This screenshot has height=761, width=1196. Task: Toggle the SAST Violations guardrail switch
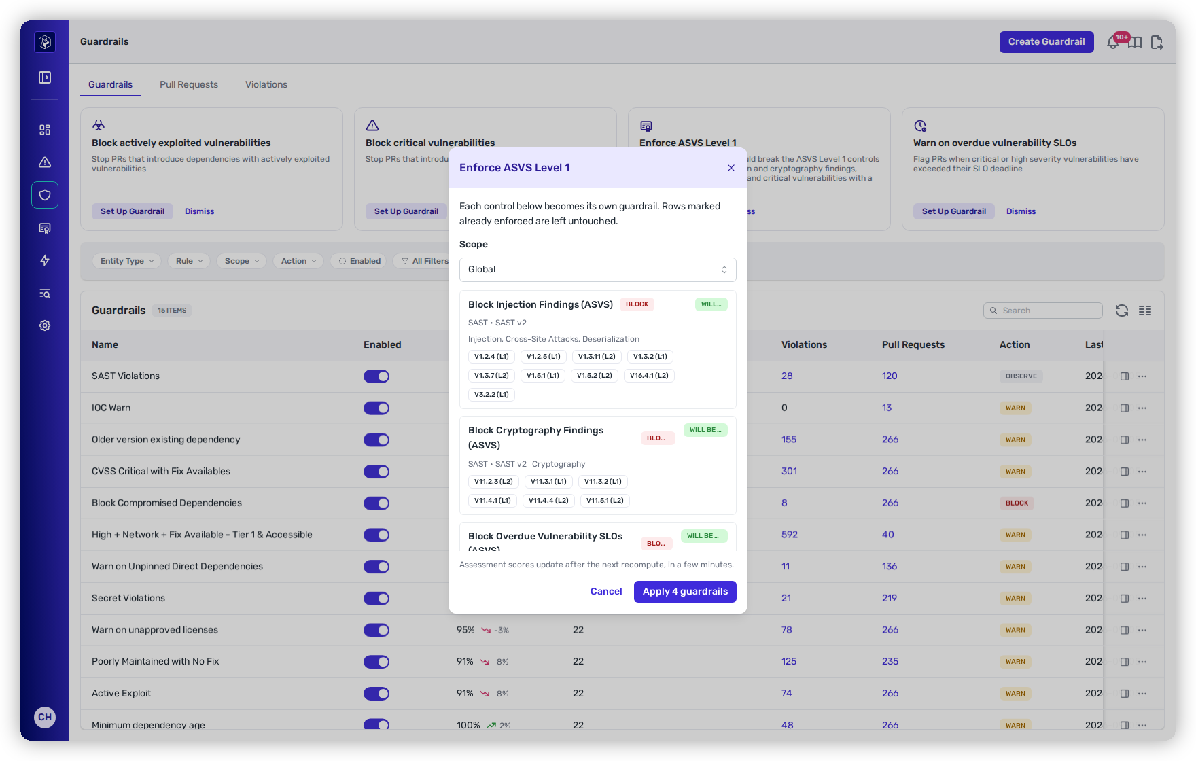(376, 376)
